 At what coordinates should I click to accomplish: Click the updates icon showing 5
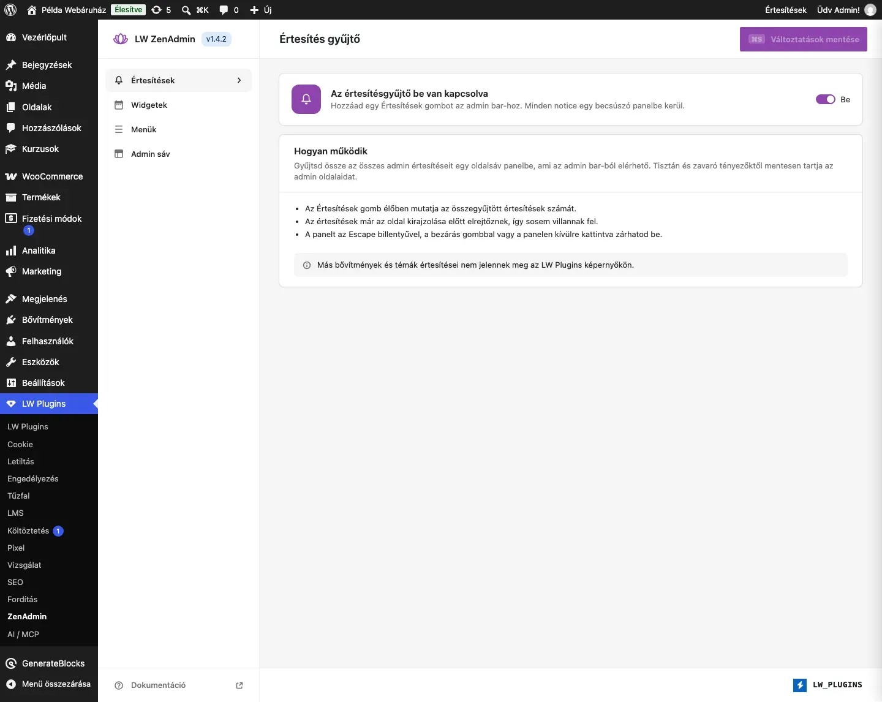point(156,10)
